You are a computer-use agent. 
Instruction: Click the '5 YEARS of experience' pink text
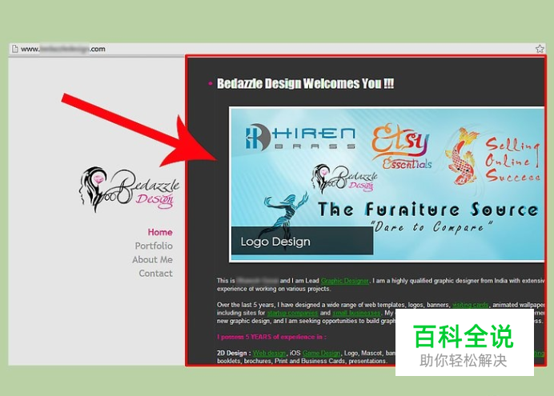[x=271, y=337]
